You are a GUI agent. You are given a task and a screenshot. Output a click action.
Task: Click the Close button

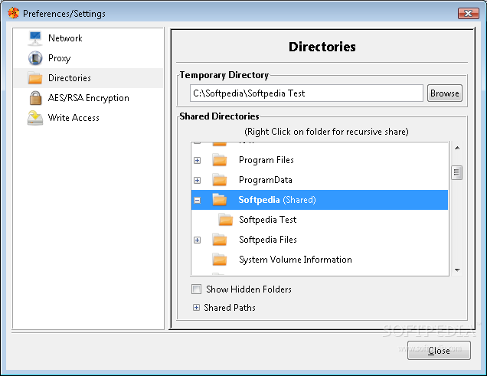[x=439, y=351]
